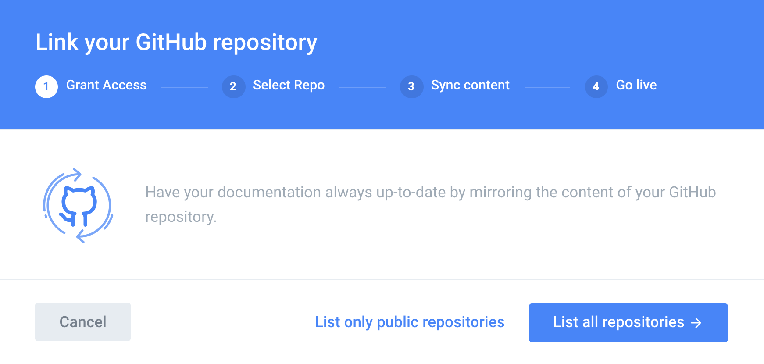Click the word GitHub in the heading
The height and width of the screenshot is (364, 764).
click(171, 43)
